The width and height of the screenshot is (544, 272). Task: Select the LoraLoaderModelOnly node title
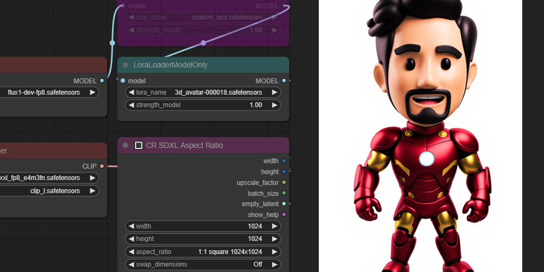pyautogui.click(x=170, y=65)
